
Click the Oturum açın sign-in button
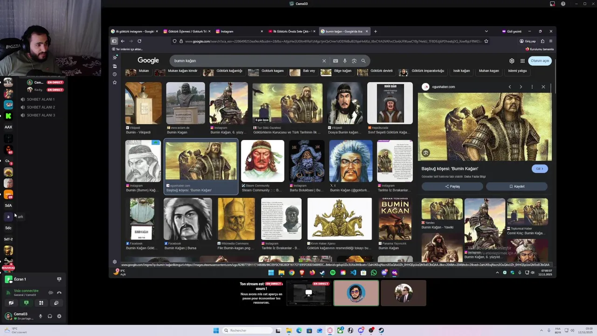(540, 61)
